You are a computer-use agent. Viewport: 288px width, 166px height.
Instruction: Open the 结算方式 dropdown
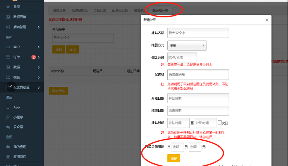click(x=187, y=45)
